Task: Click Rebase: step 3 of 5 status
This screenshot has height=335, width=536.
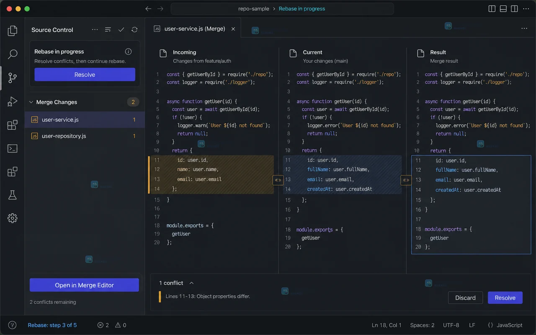Action: 52,325
